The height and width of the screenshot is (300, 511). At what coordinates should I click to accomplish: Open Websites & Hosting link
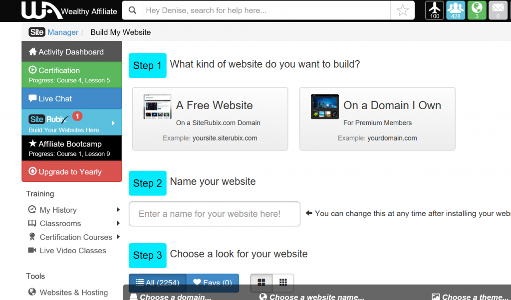pos(74,292)
